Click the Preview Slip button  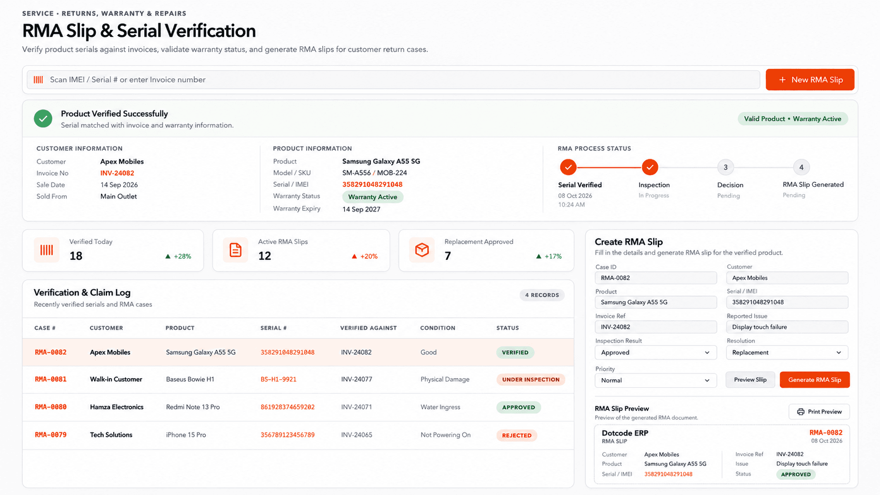click(x=750, y=380)
